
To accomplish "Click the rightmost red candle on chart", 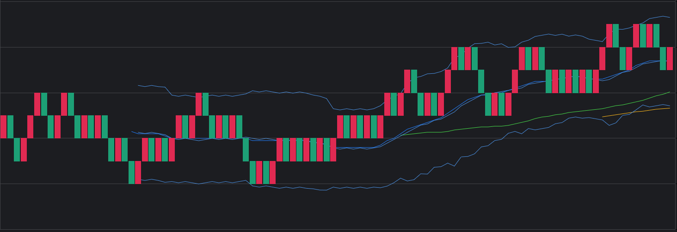I will pyautogui.click(x=670, y=59).
